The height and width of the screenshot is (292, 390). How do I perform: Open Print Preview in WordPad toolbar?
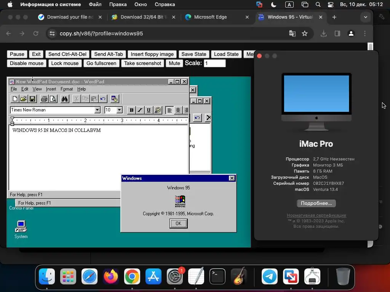click(x=53, y=99)
